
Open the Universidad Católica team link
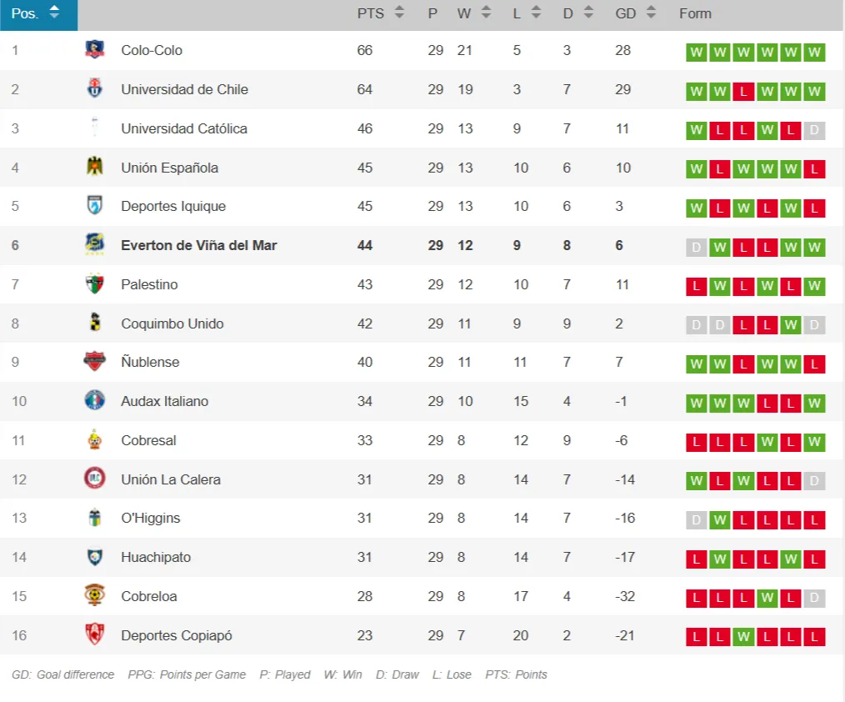[x=183, y=128]
